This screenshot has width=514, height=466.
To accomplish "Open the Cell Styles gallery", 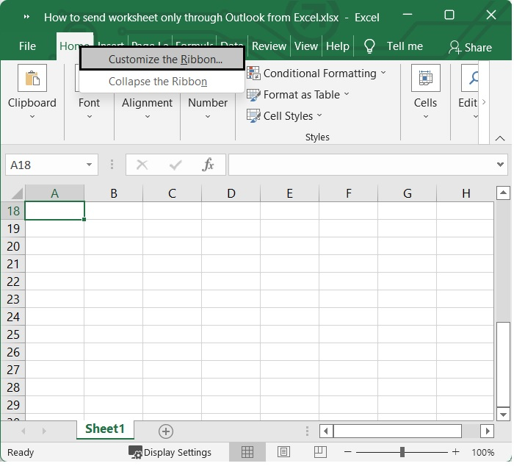I will [287, 116].
